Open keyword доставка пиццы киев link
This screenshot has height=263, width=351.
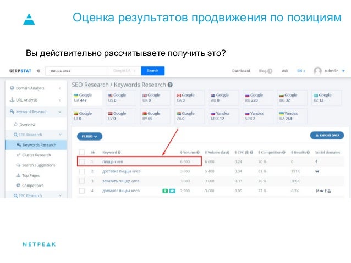point(122,171)
